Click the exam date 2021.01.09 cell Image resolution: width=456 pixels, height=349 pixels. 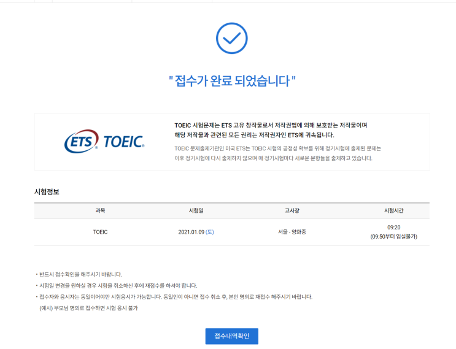point(196,232)
